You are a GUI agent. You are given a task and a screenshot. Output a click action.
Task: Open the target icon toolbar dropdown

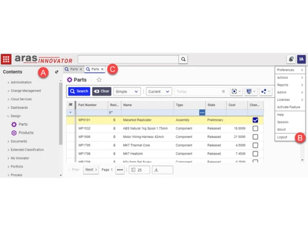(236, 91)
